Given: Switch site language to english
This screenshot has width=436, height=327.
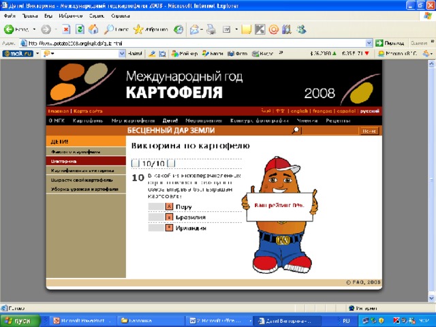Looking at the screenshot, I should pos(299,111).
